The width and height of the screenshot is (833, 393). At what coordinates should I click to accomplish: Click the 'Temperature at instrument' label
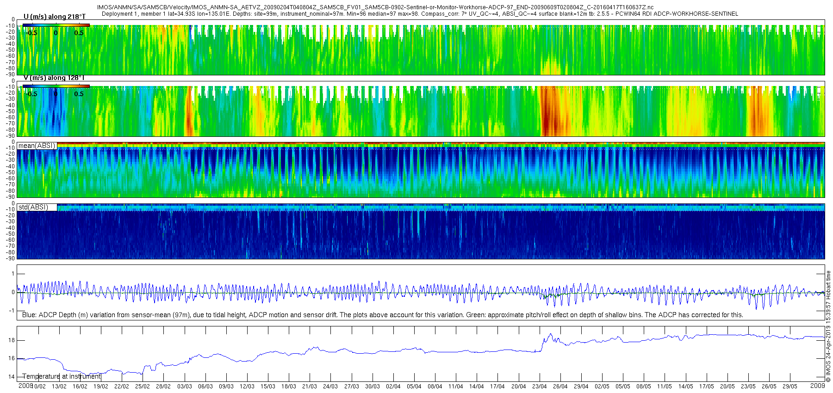(x=62, y=376)
